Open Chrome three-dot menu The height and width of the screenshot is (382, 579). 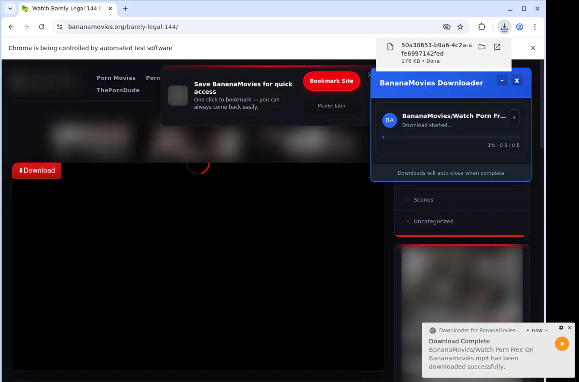pyautogui.click(x=535, y=27)
